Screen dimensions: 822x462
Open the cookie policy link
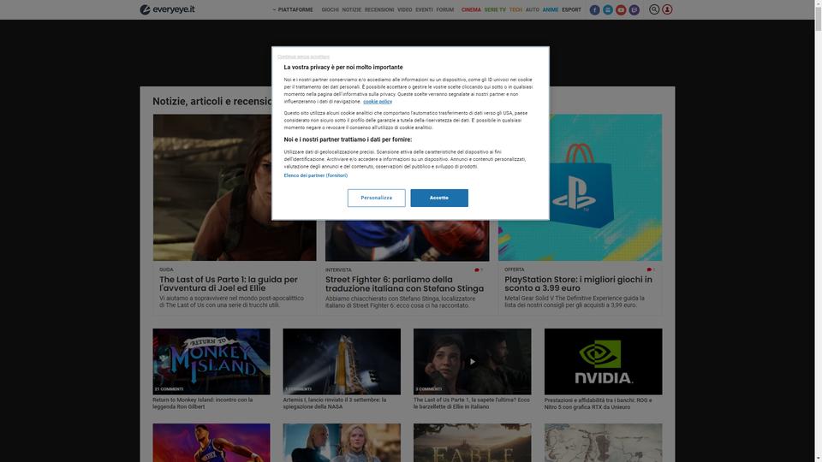point(378,102)
